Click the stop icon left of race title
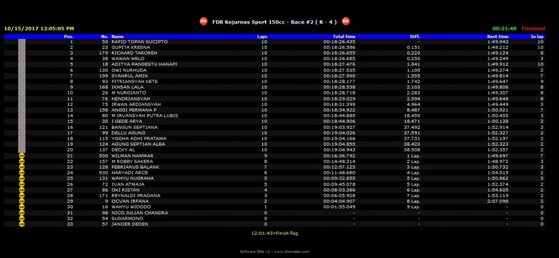 point(204,21)
